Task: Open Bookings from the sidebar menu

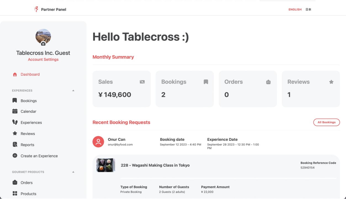Action: 28,101
